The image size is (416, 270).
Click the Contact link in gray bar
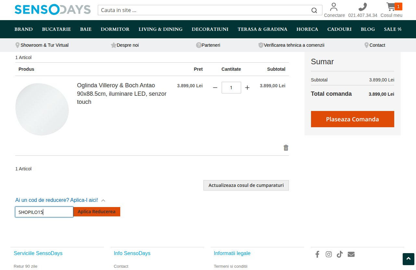[x=377, y=45]
